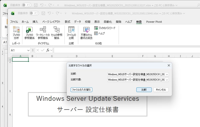Expand the undo history dropdown in front window

coord(53,13)
